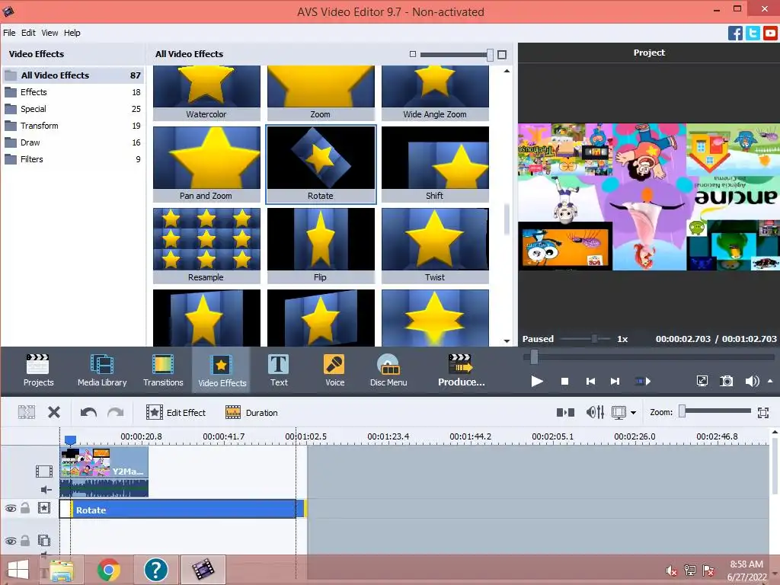
Task: Open the Media Library
Action: (102, 370)
